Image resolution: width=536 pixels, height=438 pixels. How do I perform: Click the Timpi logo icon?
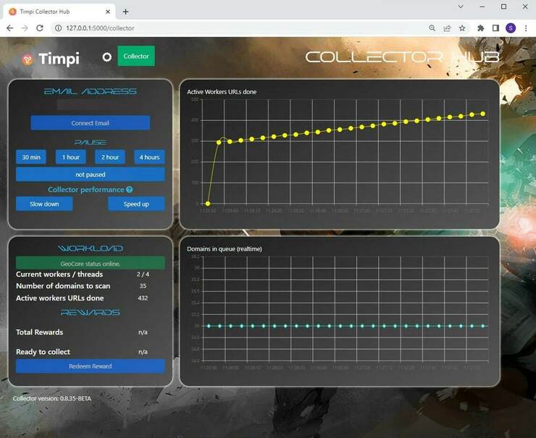tap(28, 59)
